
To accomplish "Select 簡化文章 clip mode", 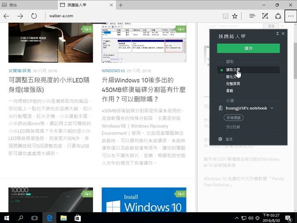I will [248, 77].
